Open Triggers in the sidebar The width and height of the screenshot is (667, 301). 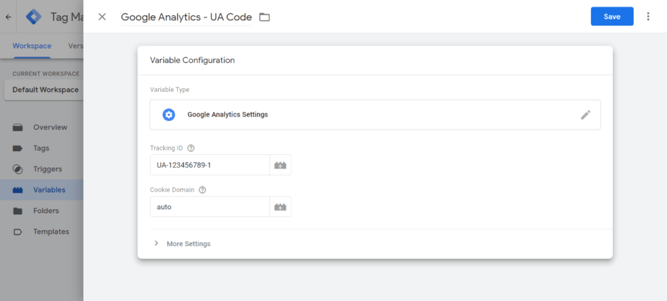pos(42,169)
